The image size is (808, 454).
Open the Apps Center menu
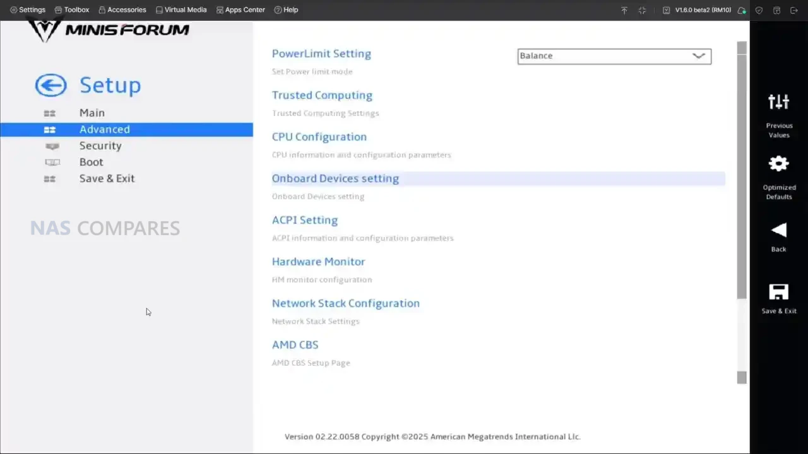pyautogui.click(x=241, y=10)
